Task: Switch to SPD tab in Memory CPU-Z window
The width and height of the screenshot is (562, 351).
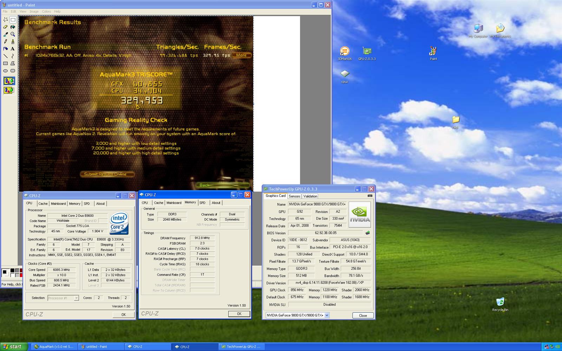Action: [202, 203]
